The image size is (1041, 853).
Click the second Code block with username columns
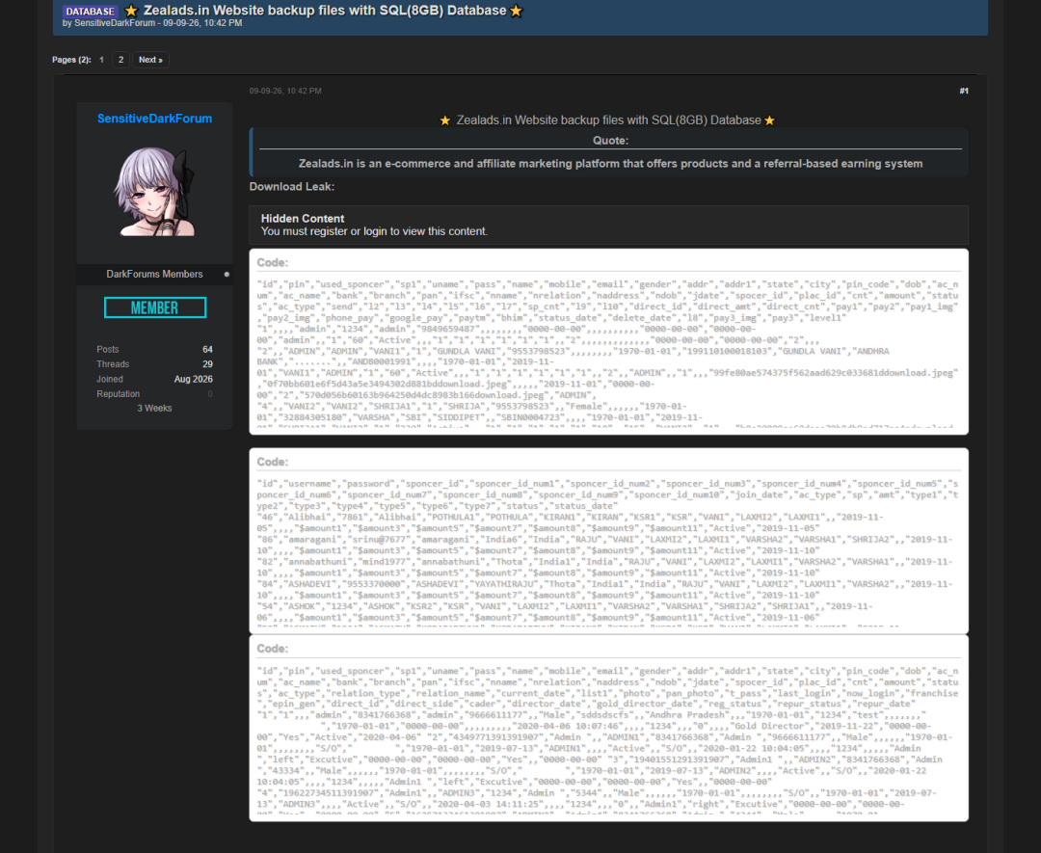(608, 551)
